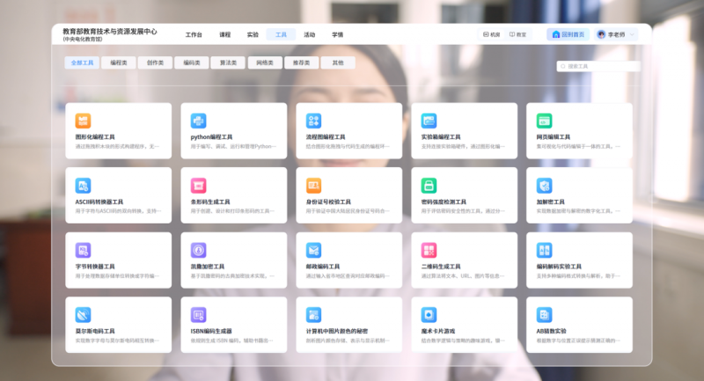Click the 回到首页 button

click(568, 34)
